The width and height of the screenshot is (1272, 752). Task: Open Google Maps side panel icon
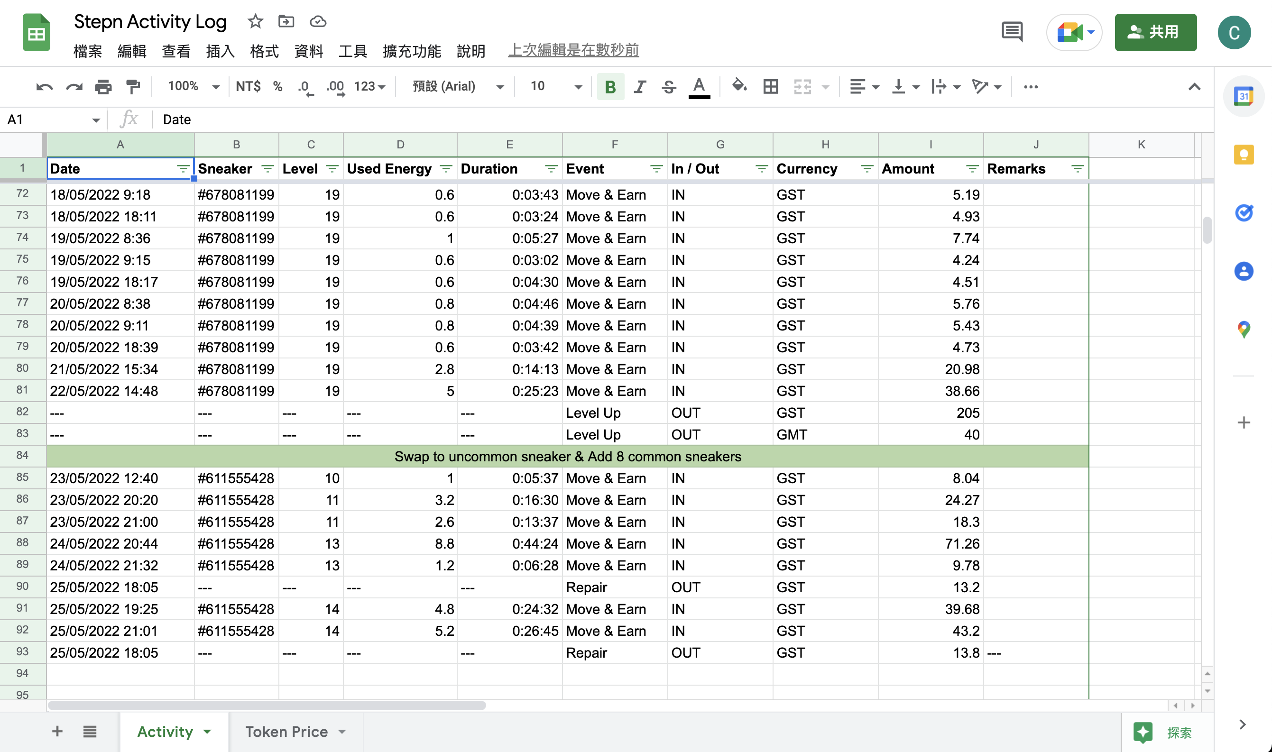tap(1244, 330)
